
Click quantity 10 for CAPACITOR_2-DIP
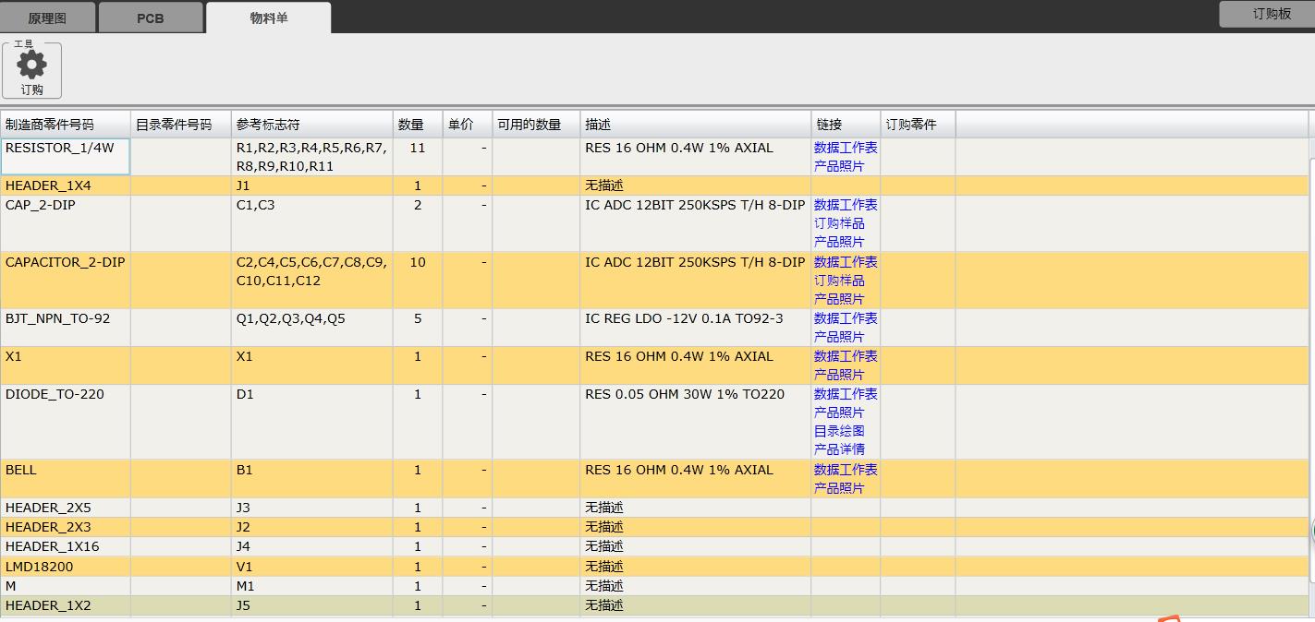click(418, 262)
